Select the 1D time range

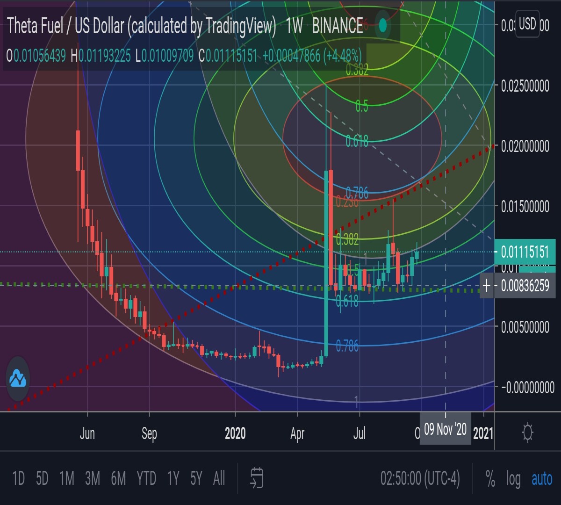pos(18,478)
